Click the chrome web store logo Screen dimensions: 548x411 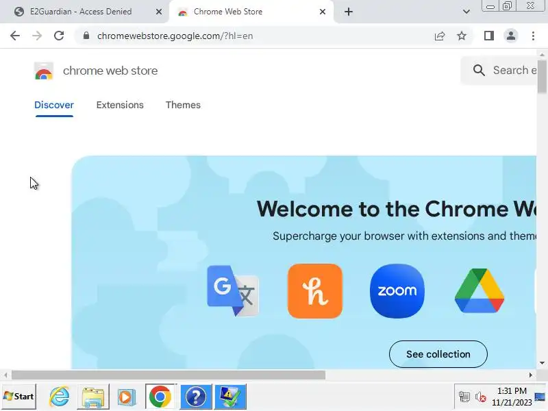pos(44,71)
